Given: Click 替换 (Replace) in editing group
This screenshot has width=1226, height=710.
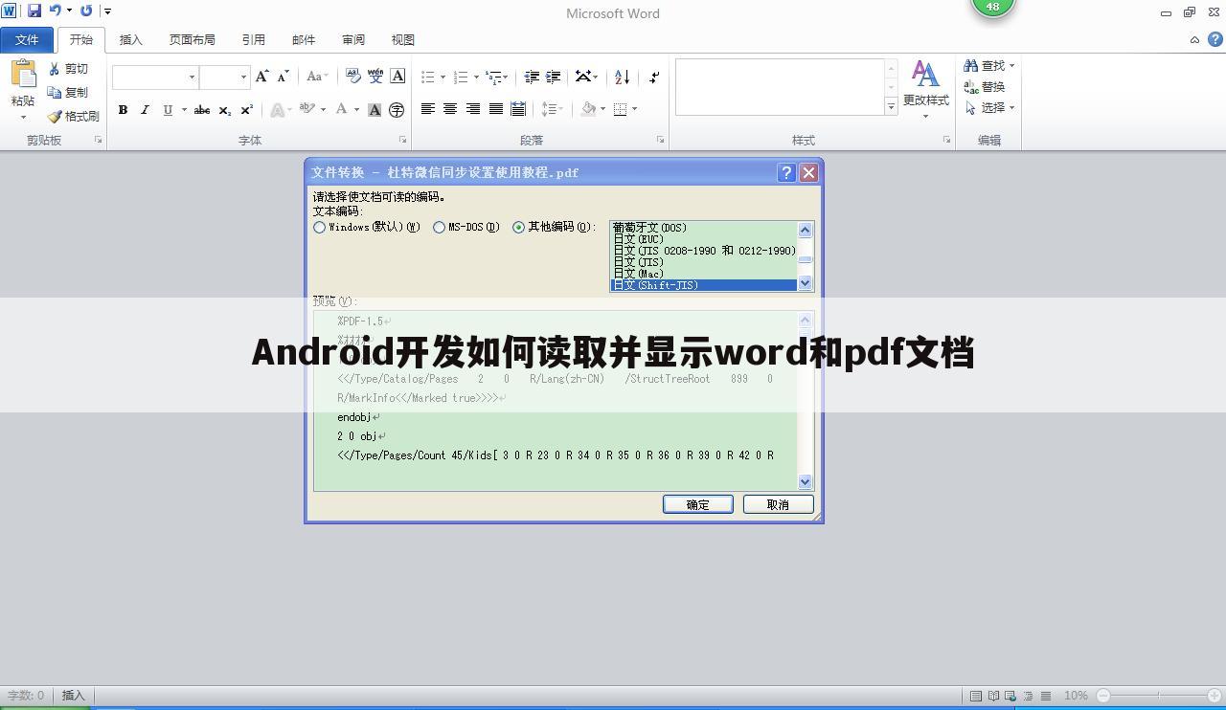Looking at the screenshot, I should point(985,86).
